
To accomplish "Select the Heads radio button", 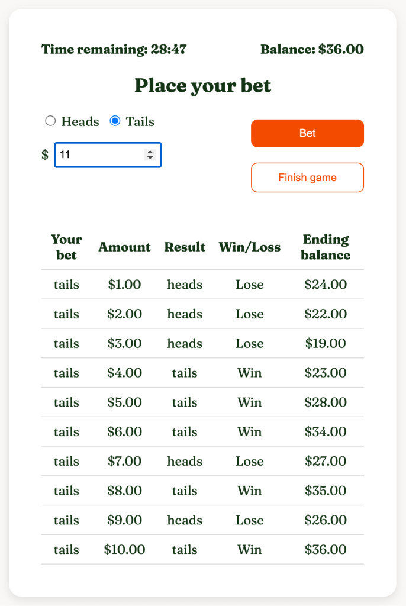I will (x=50, y=121).
